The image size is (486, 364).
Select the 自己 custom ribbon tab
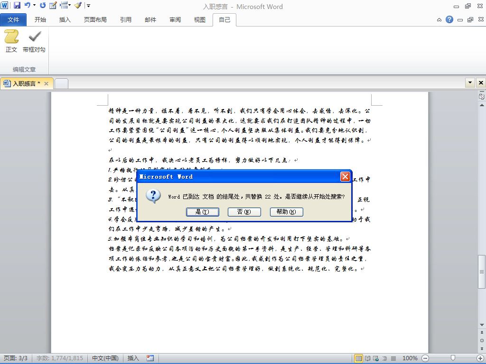[224, 20]
